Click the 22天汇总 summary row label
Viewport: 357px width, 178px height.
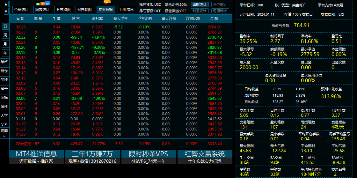click(24, 144)
